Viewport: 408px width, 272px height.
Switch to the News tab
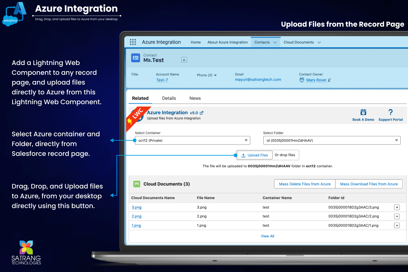tap(195, 98)
